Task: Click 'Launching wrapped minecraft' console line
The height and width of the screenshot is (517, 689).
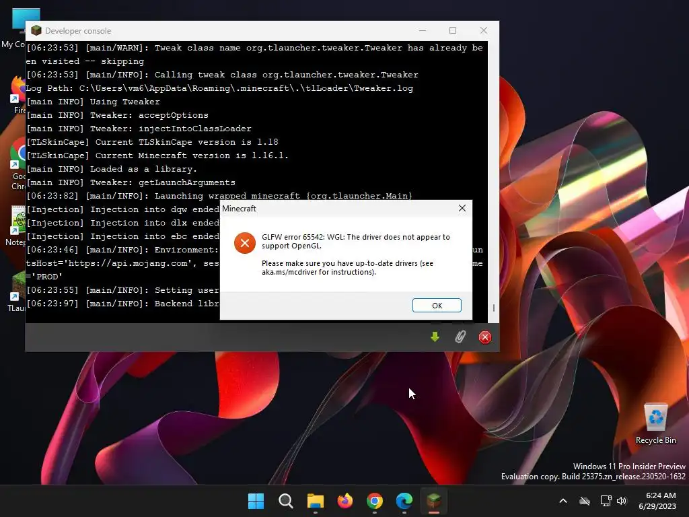Action: pos(219,196)
